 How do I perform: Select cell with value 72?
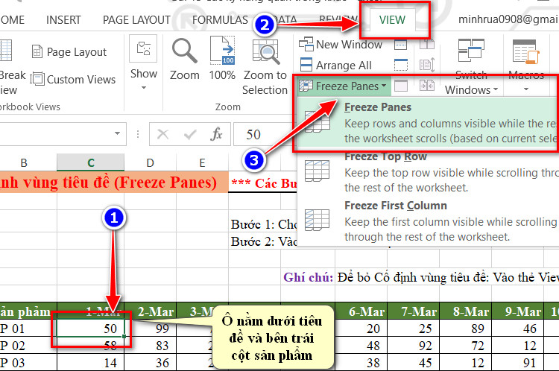pos(466,346)
